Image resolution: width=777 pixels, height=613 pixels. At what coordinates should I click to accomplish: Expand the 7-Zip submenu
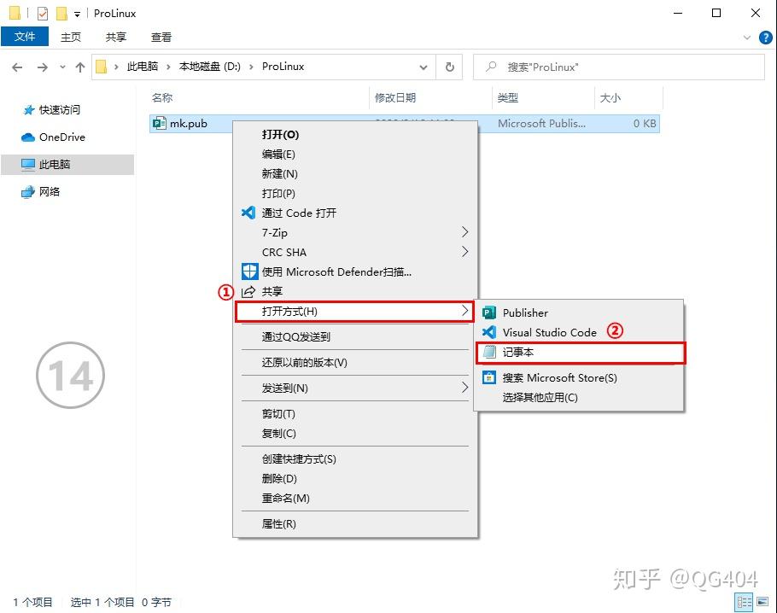tap(464, 232)
